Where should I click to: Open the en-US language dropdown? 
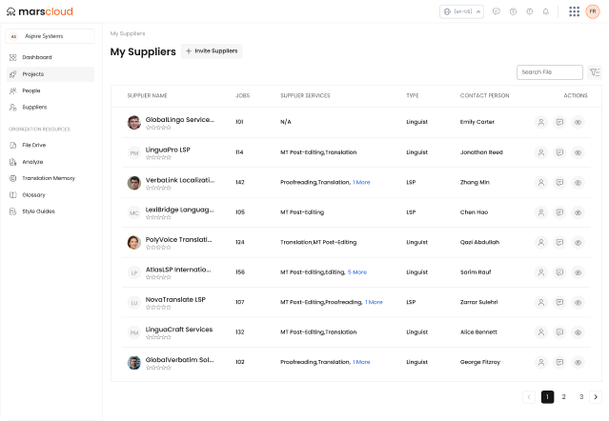coord(461,11)
